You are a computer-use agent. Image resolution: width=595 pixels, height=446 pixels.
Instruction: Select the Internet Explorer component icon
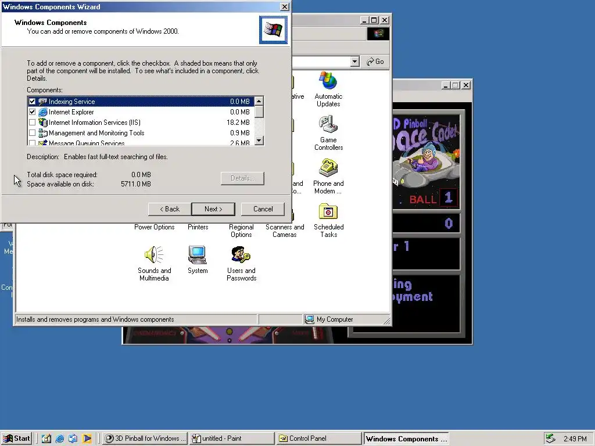tap(43, 112)
